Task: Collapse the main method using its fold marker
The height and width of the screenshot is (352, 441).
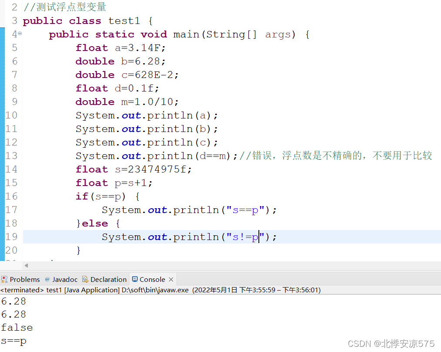Action: 20,32
